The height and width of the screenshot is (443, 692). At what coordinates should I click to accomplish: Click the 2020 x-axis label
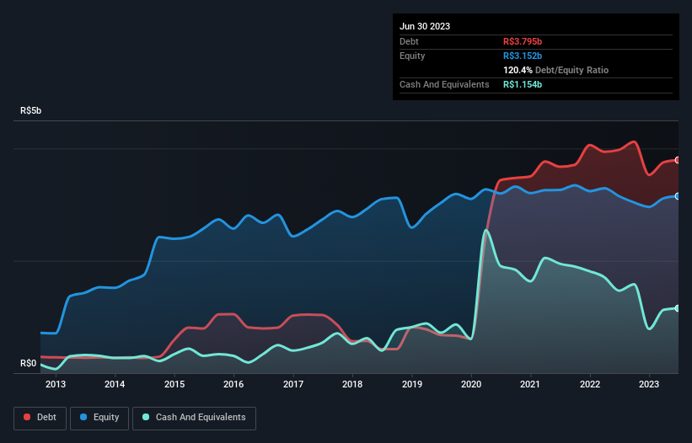471,385
